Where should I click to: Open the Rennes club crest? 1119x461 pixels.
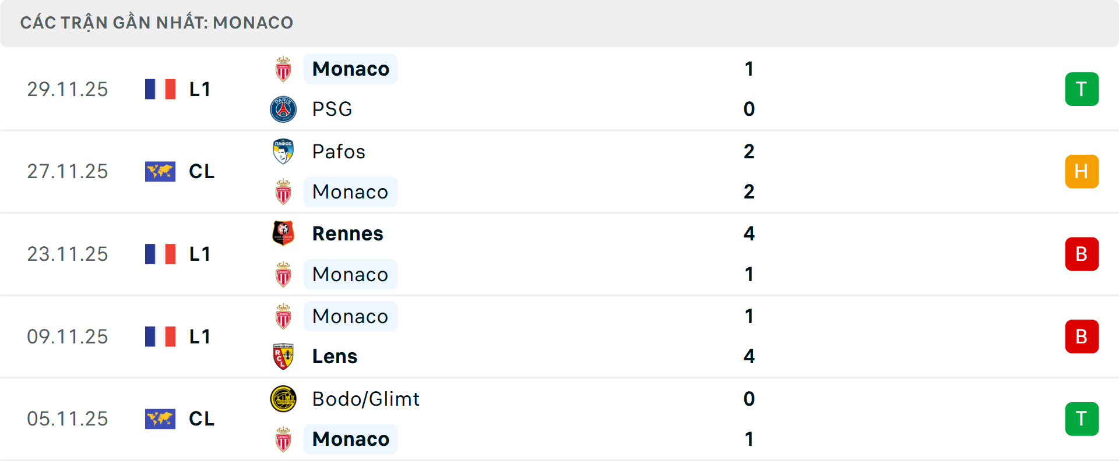(283, 233)
